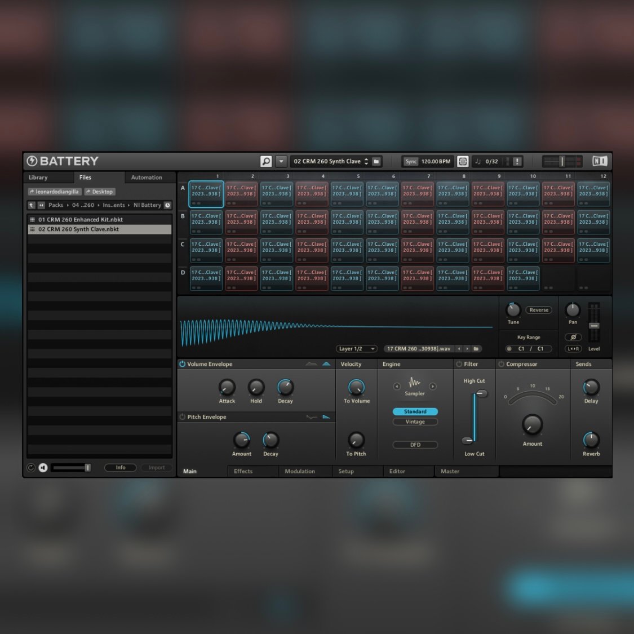The image size is (634, 634).
Task: Select the blue volume envelope mode icon
Action: tap(326, 364)
